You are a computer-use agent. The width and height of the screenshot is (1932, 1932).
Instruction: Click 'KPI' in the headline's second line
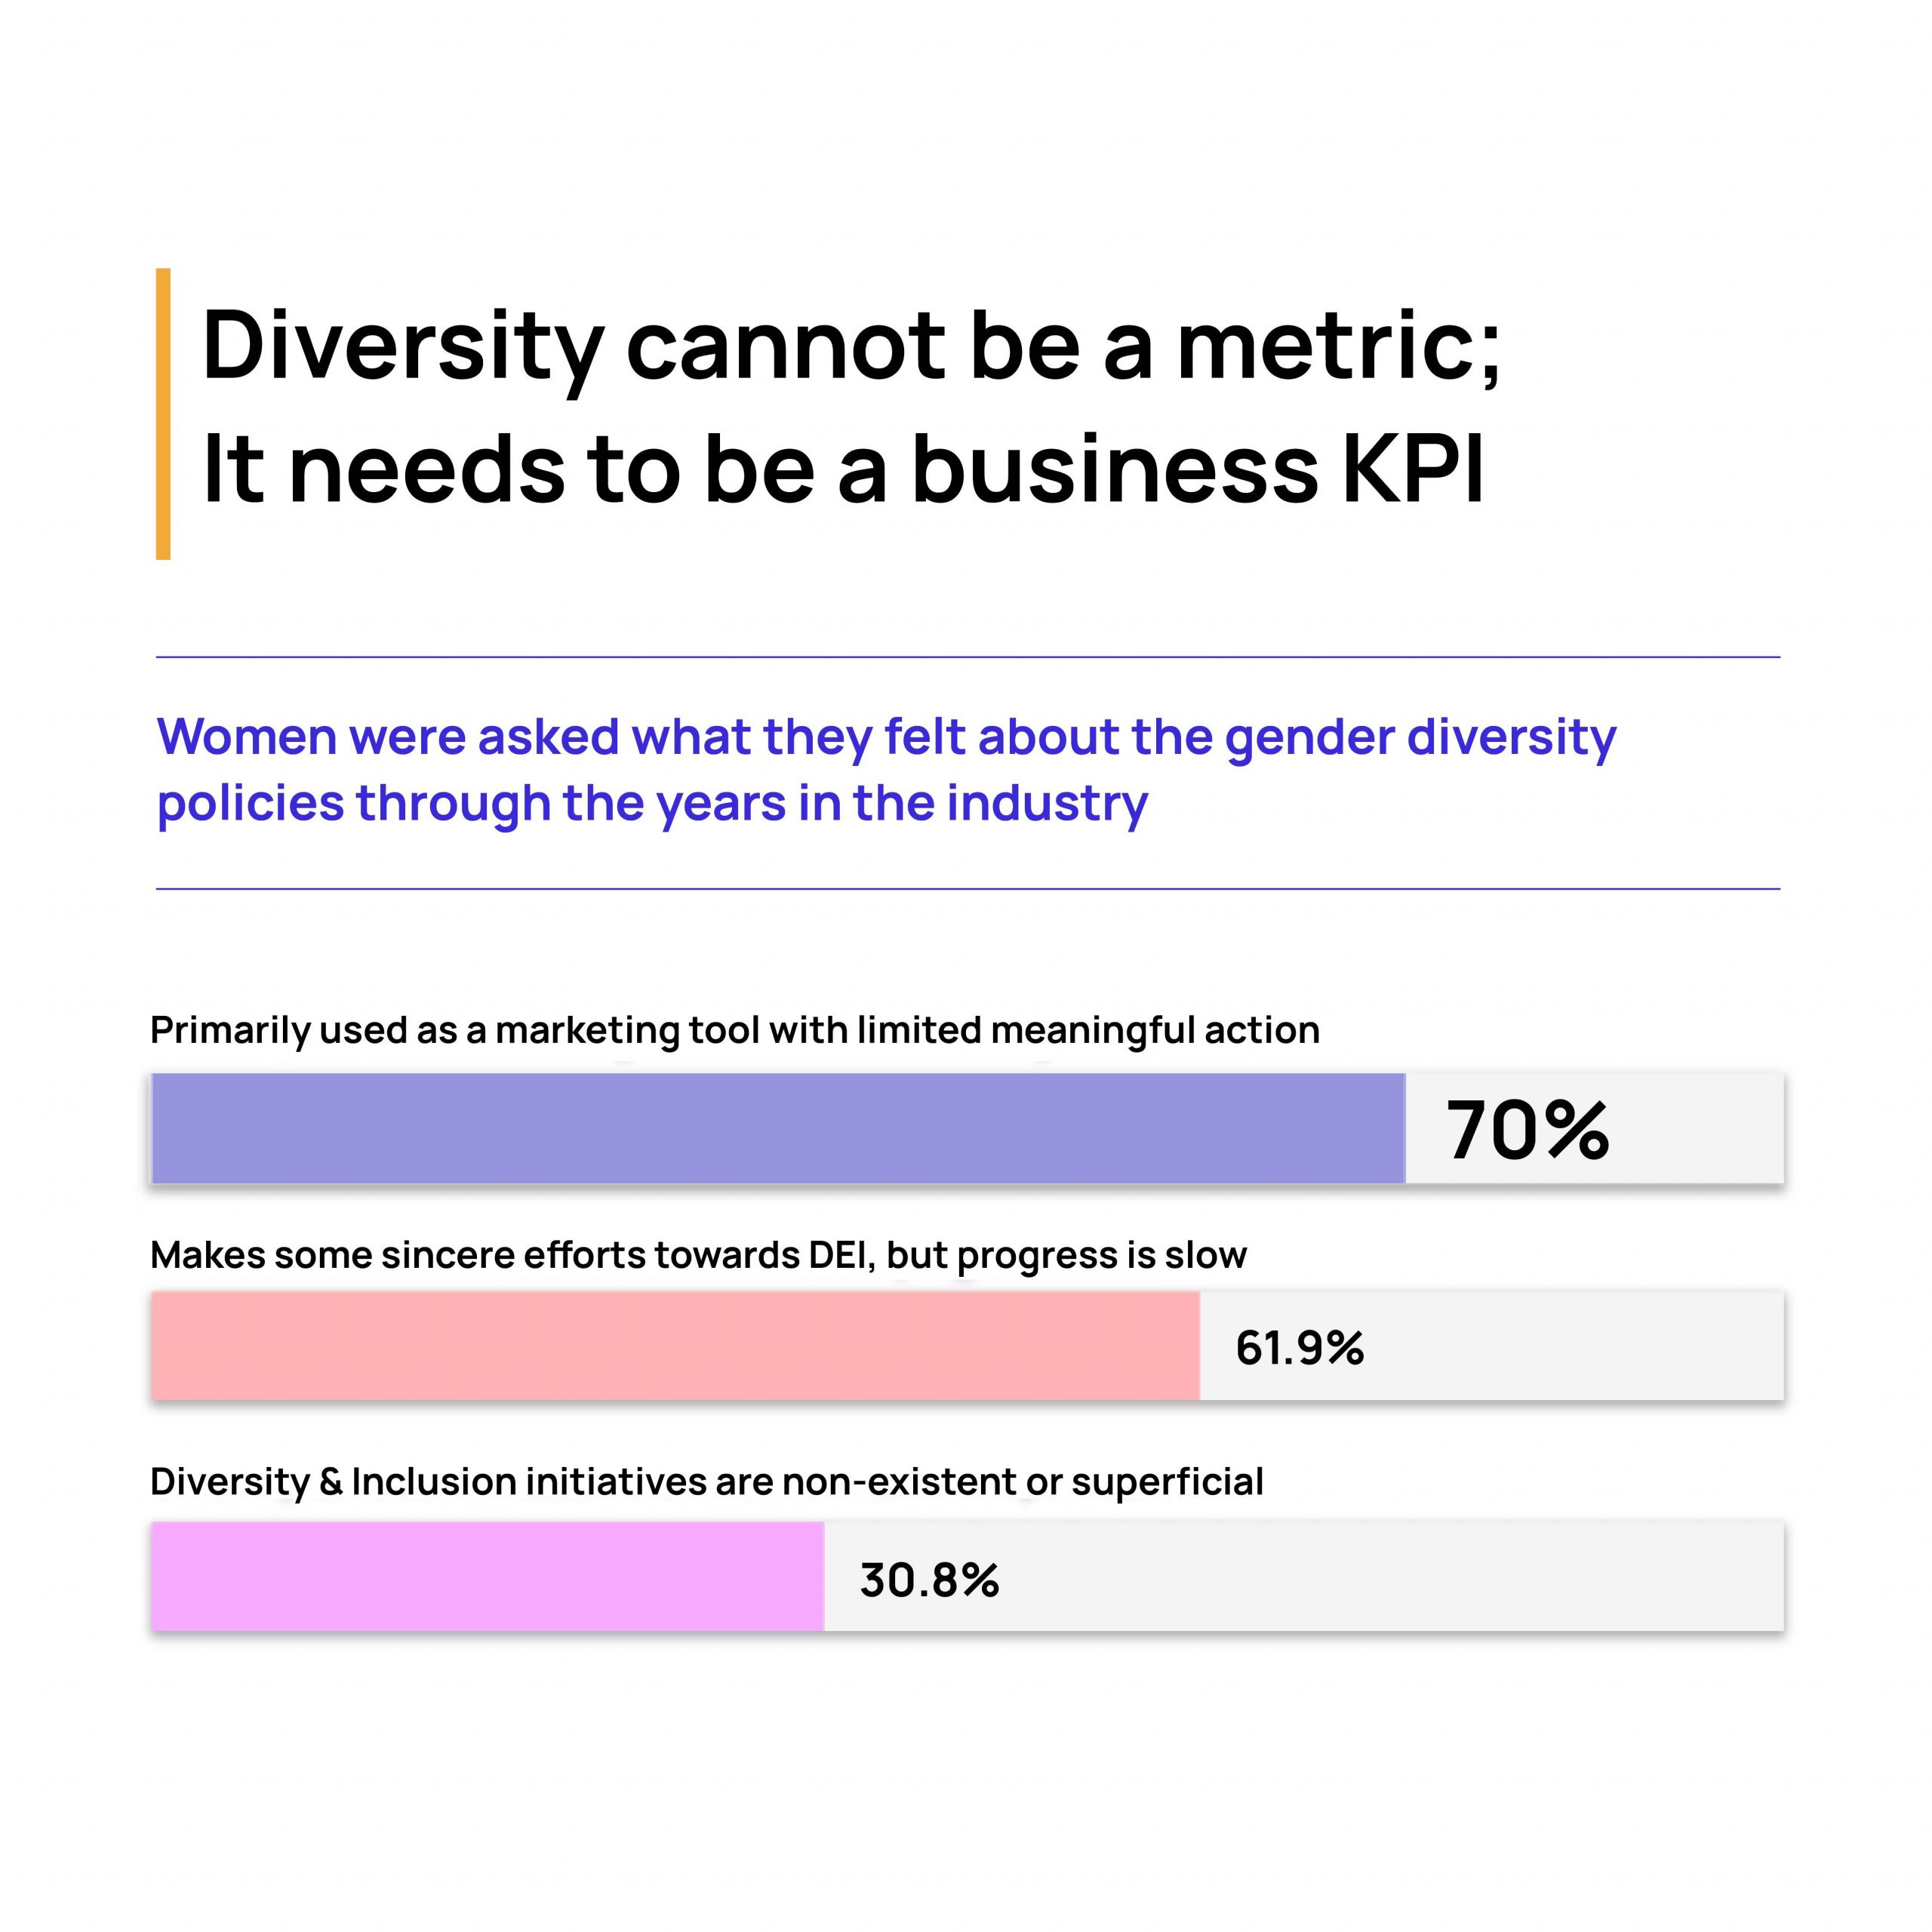pos(1412,470)
